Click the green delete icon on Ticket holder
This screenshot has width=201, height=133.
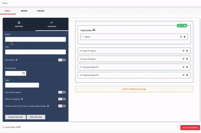pos(185,26)
